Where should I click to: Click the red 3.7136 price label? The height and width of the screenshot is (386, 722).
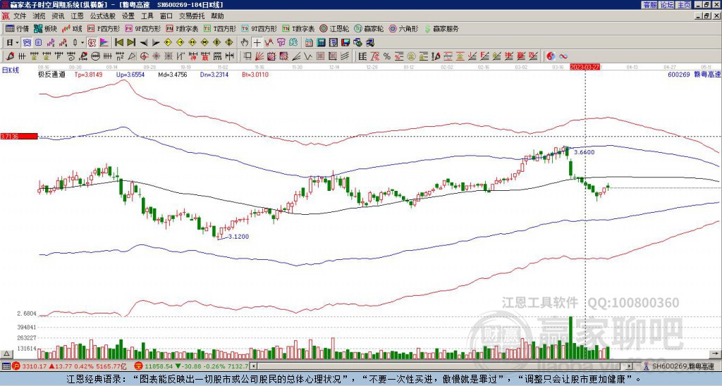pos(18,136)
